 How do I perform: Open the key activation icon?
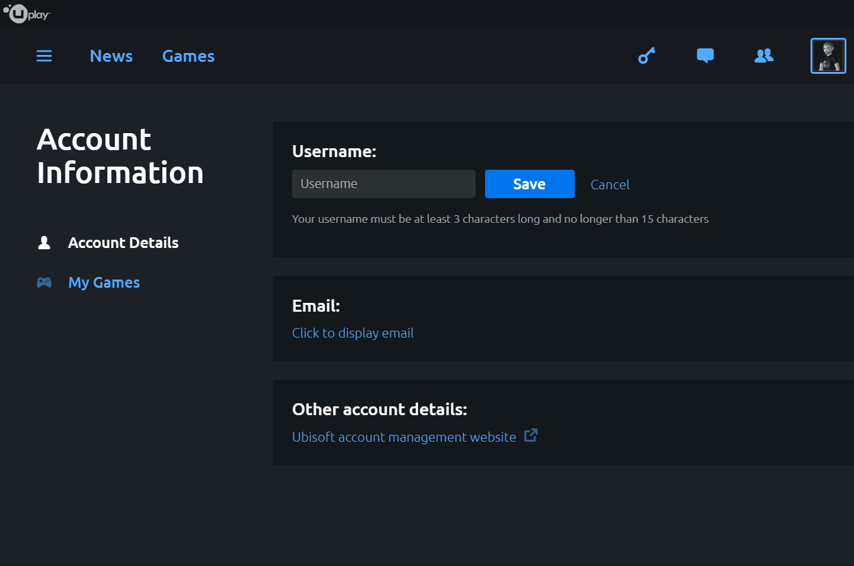(x=646, y=56)
